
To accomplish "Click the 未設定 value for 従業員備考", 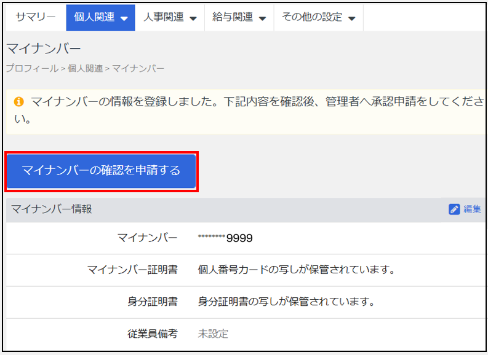I will [213, 334].
